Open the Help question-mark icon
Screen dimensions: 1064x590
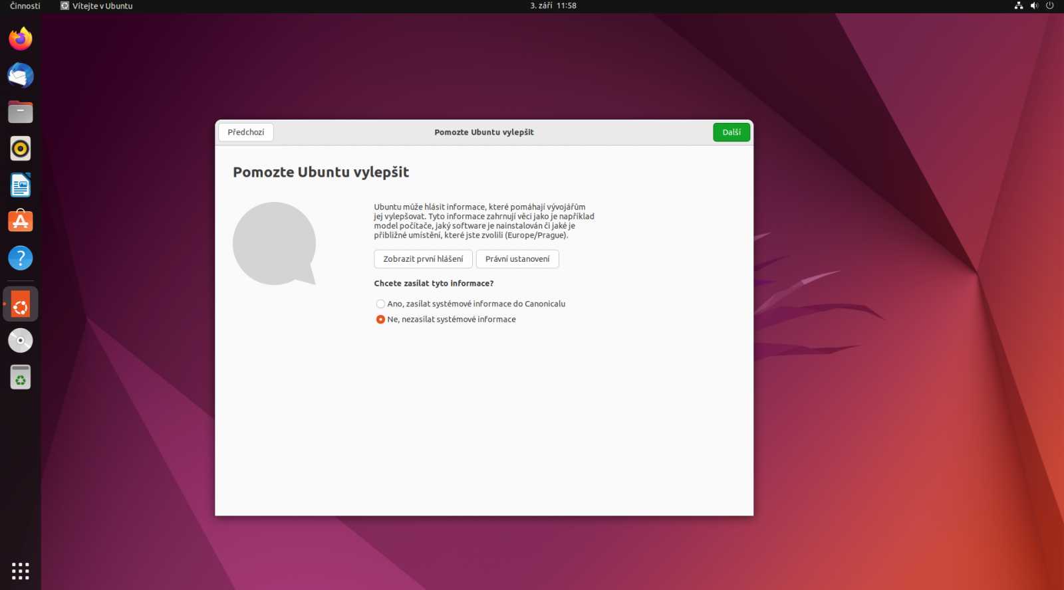21,258
